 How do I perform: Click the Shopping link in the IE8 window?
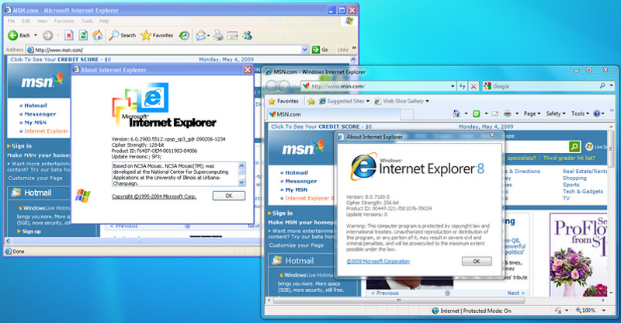point(574,179)
